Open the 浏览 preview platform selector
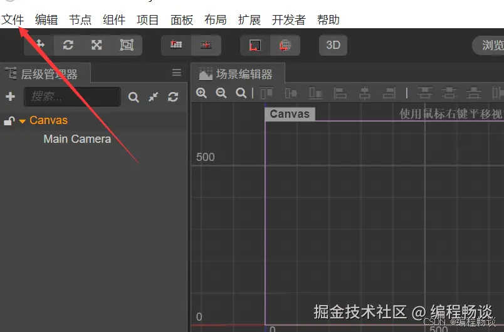This screenshot has height=332, width=504. coord(488,45)
